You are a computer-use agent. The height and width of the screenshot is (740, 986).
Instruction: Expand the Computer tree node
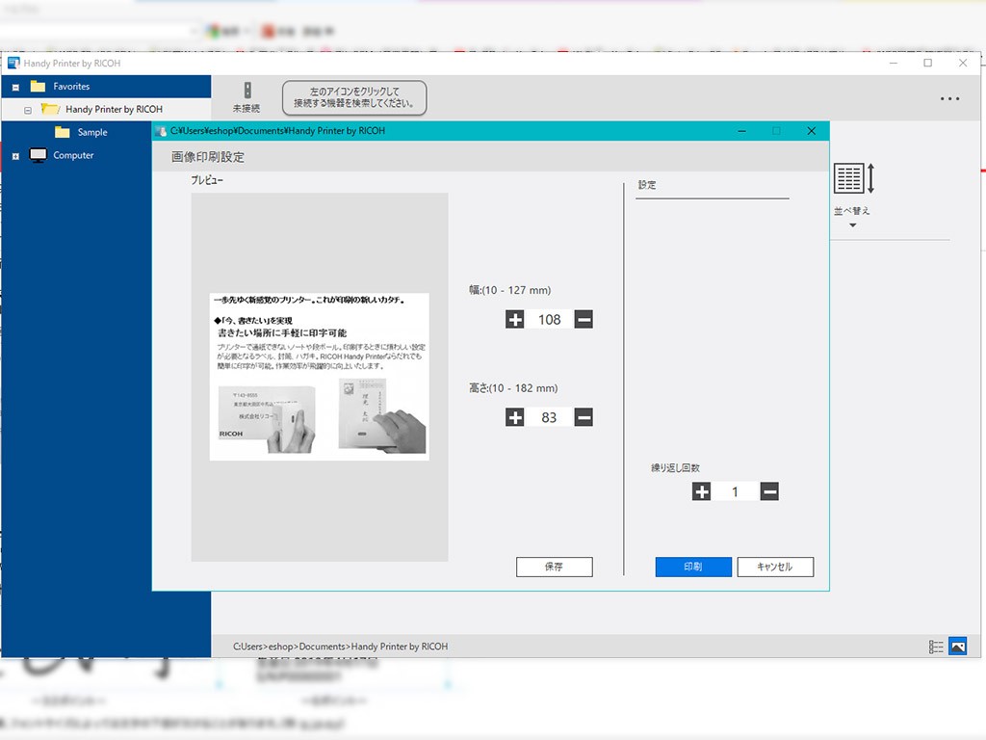15,156
